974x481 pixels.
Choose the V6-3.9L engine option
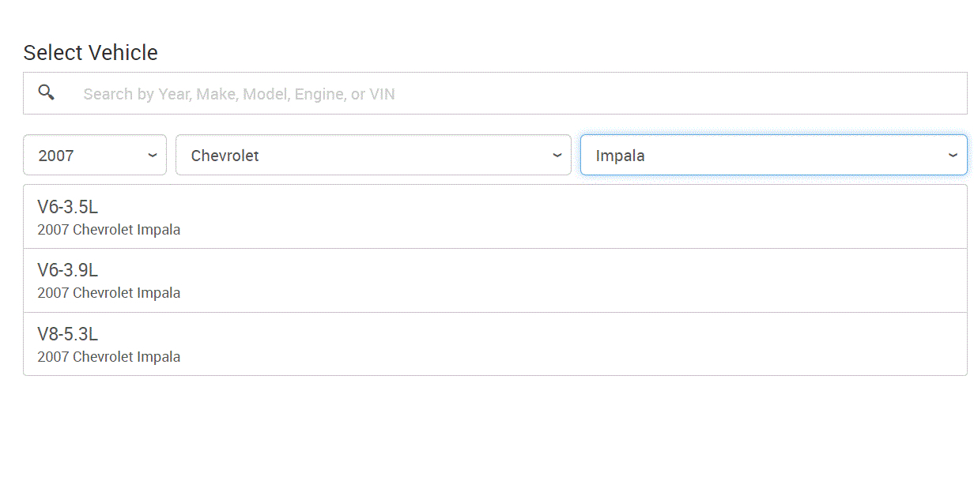point(495,280)
